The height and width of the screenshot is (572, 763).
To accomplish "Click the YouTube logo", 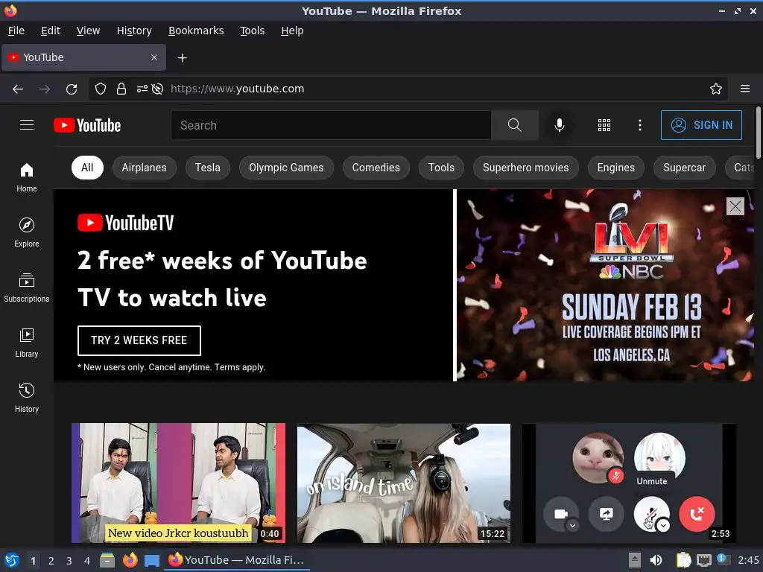I will coord(87,125).
